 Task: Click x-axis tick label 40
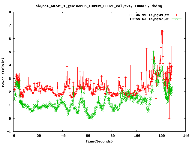(63, 136)
